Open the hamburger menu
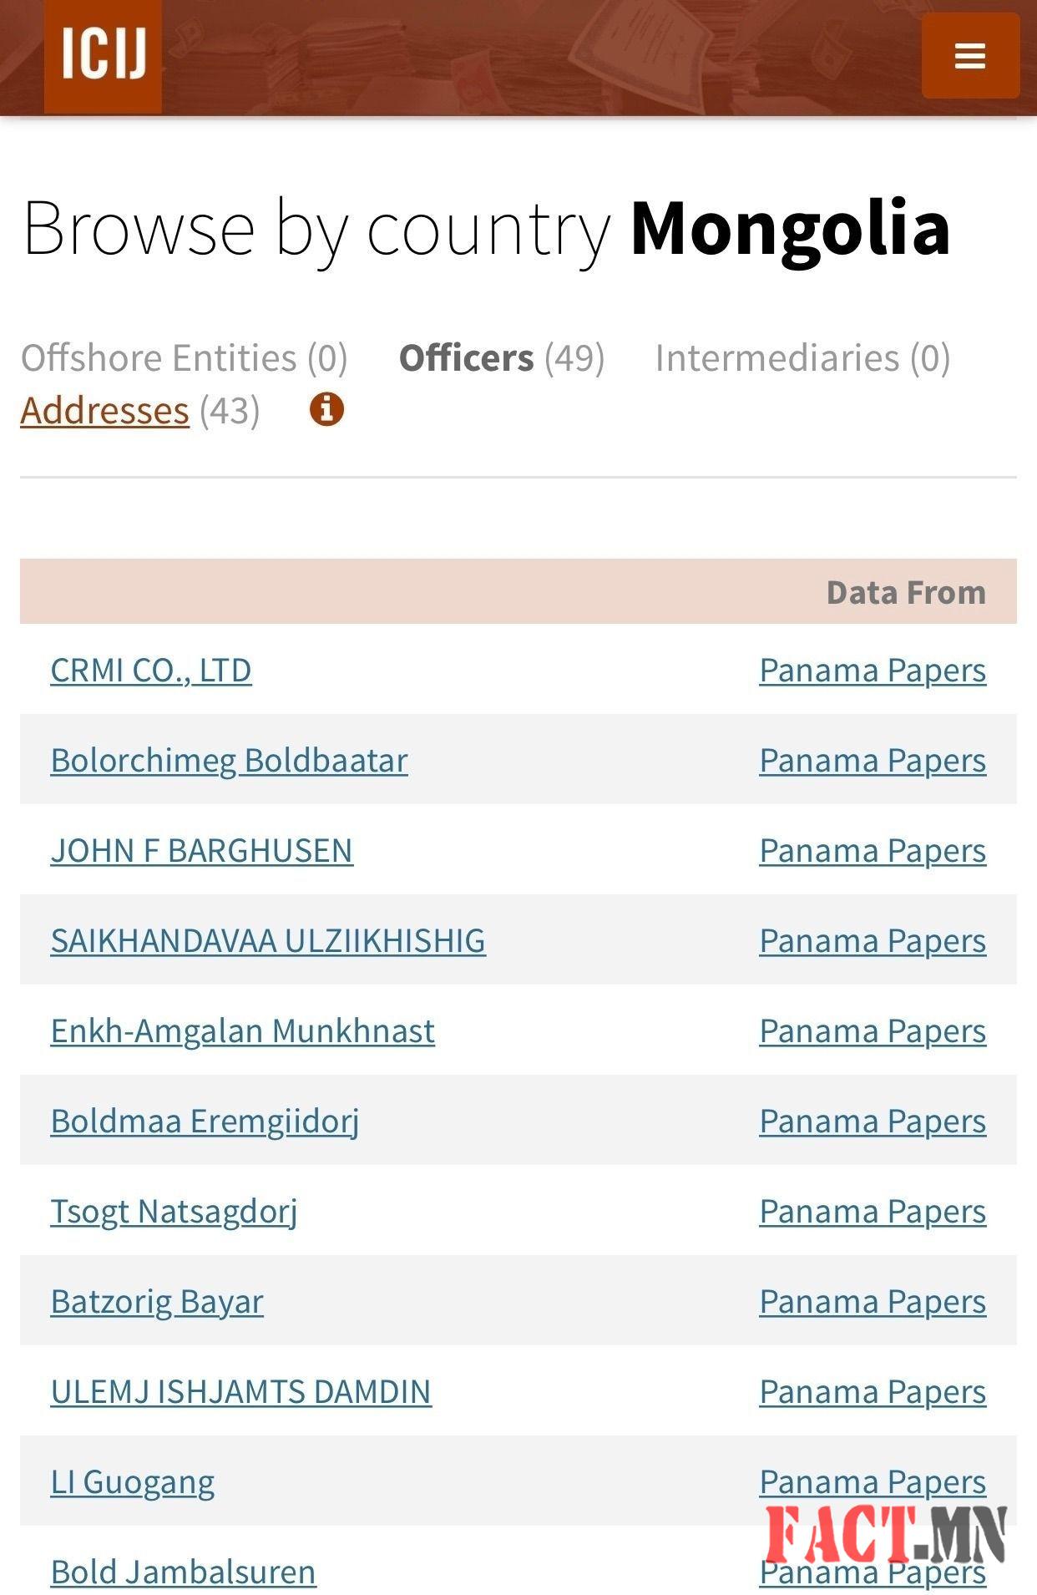The width and height of the screenshot is (1037, 1595). click(969, 56)
